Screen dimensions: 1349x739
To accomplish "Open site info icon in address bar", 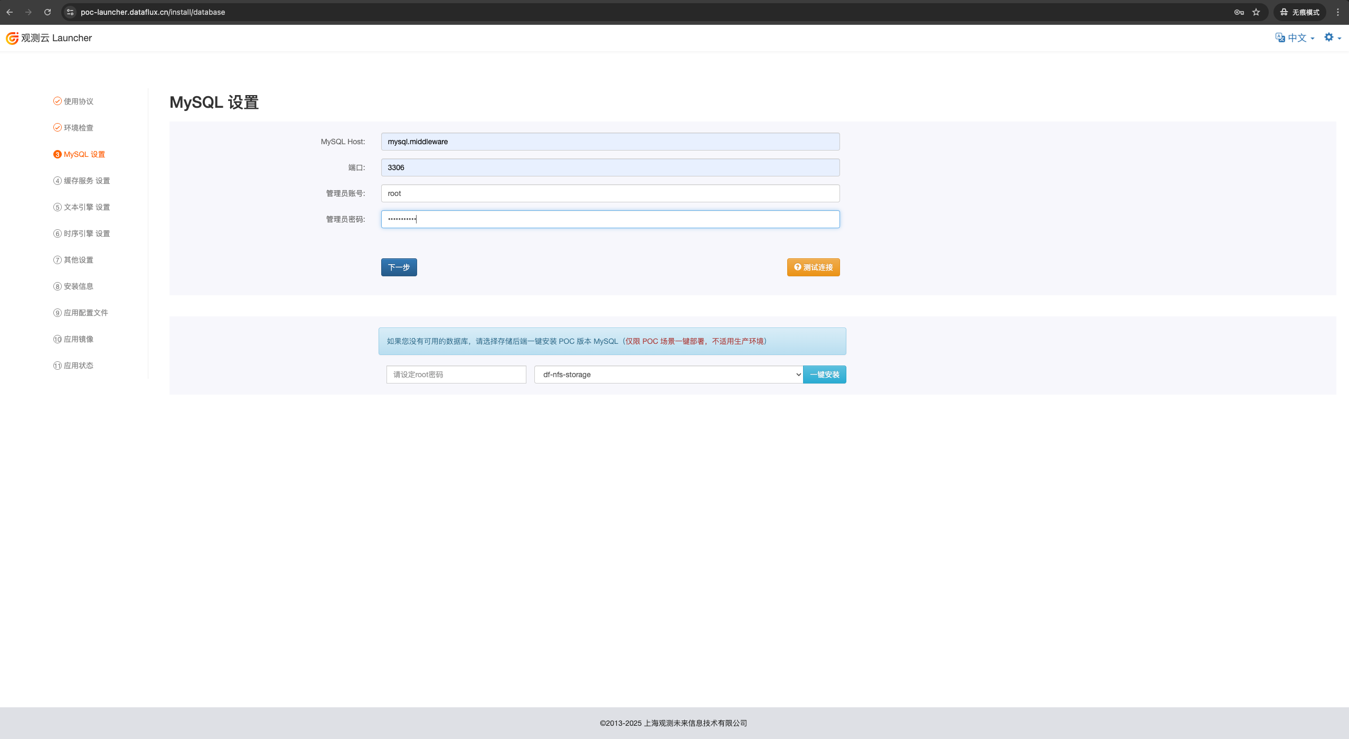I will [70, 12].
